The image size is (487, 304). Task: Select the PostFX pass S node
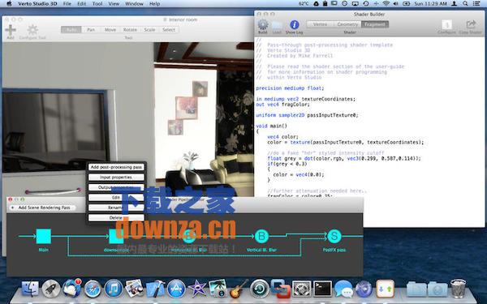tap(334, 236)
